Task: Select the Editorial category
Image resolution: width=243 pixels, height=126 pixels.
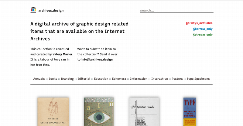Action: 84,79
